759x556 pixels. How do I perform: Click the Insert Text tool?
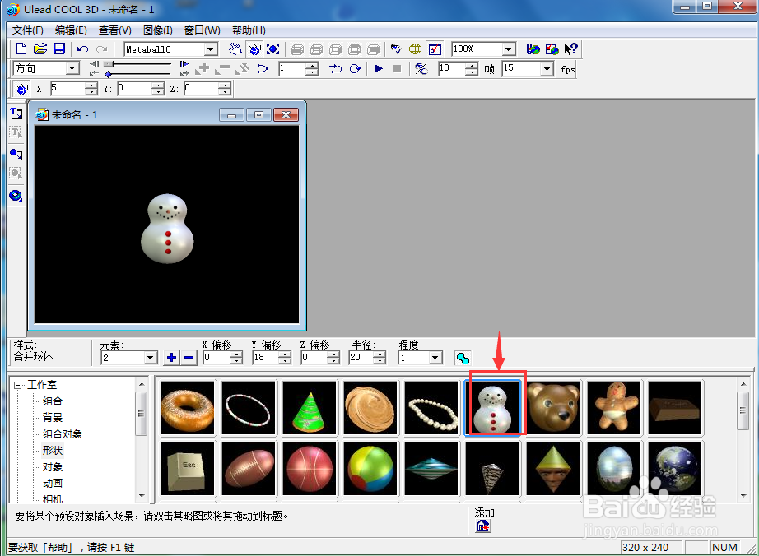point(16,114)
